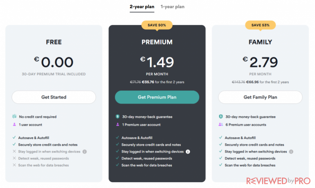Click Family money-back guarantee shield icon
This screenshot has height=188, width=315.
pyautogui.click(x=221, y=117)
